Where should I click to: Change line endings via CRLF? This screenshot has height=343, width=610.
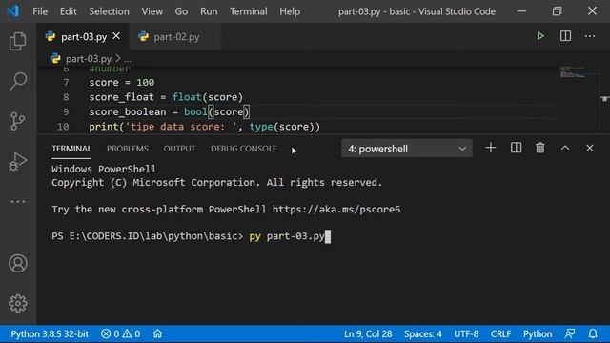pos(500,334)
